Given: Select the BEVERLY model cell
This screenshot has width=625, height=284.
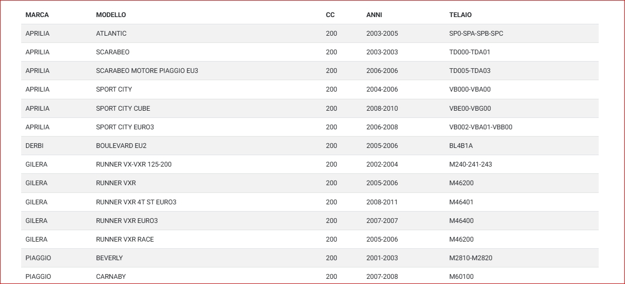Looking at the screenshot, I should tap(110, 258).
